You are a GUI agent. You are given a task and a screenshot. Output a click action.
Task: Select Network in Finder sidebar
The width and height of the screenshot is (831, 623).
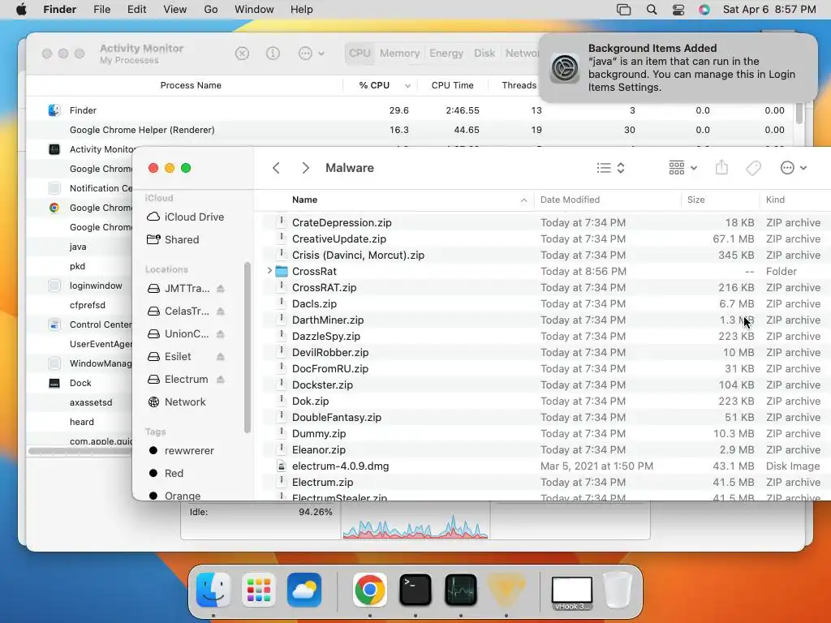pos(176,402)
